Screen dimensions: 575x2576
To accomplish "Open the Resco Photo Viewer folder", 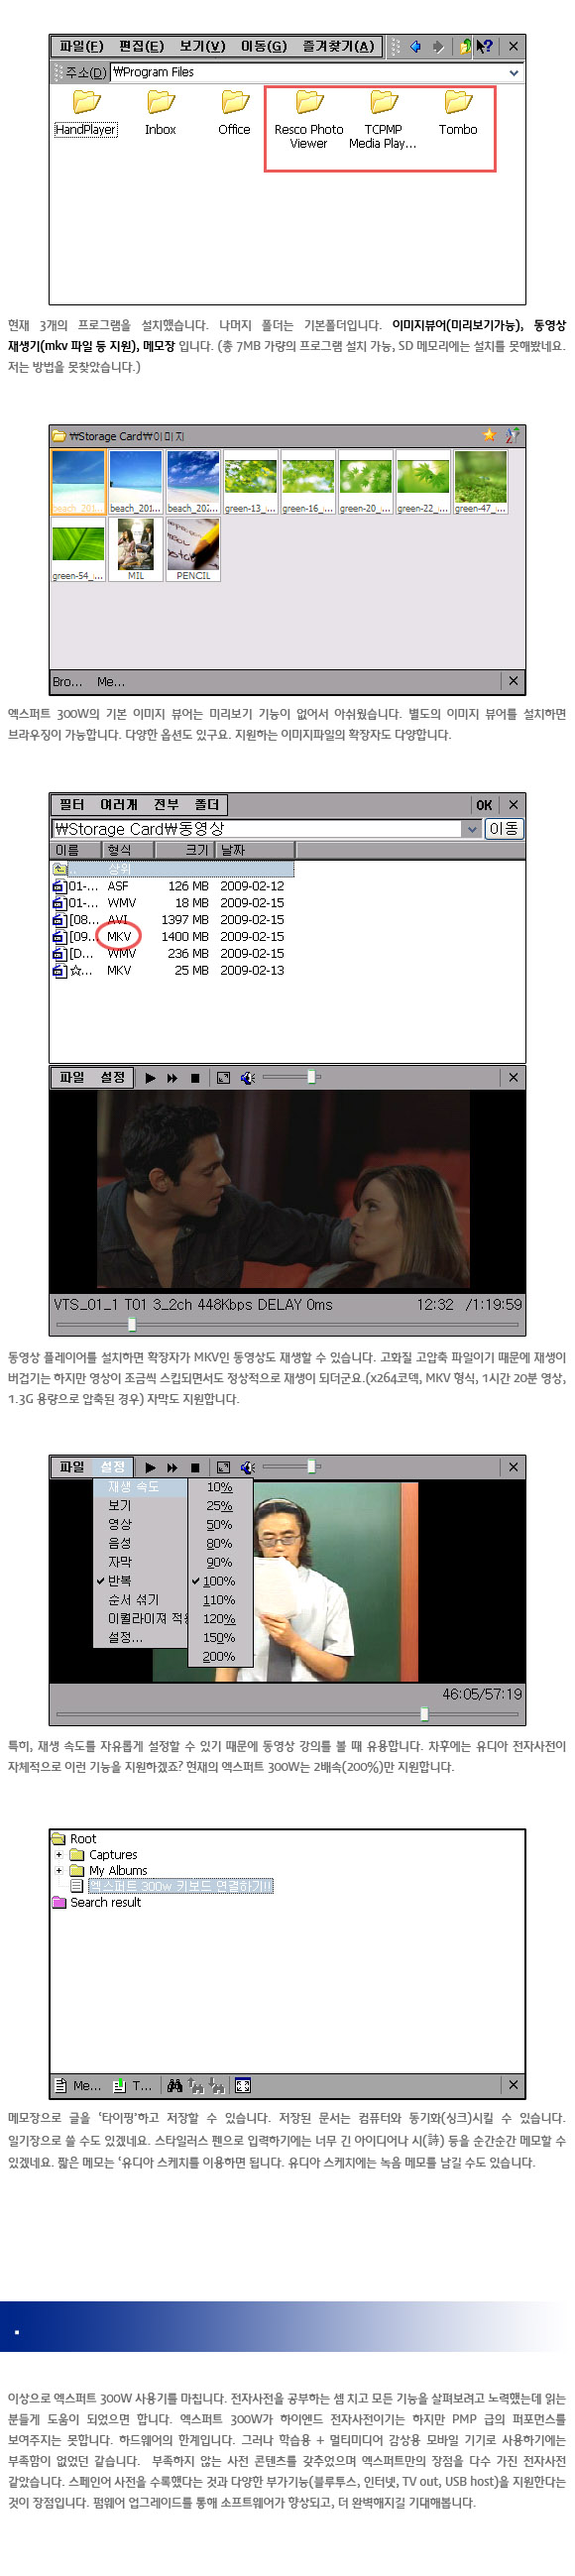I will 308,120.
